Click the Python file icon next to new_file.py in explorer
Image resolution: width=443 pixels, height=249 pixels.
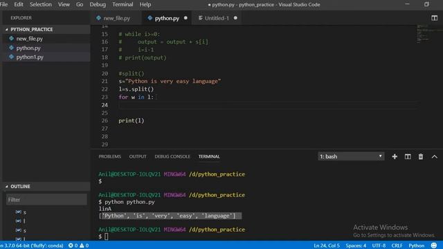pyautogui.click(x=11, y=39)
